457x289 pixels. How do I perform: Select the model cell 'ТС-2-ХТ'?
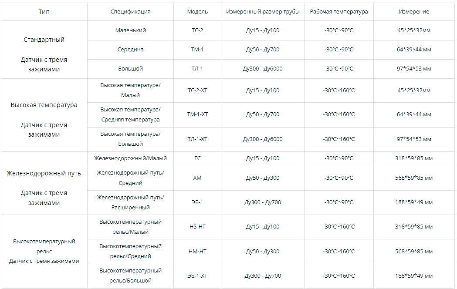[197, 91]
